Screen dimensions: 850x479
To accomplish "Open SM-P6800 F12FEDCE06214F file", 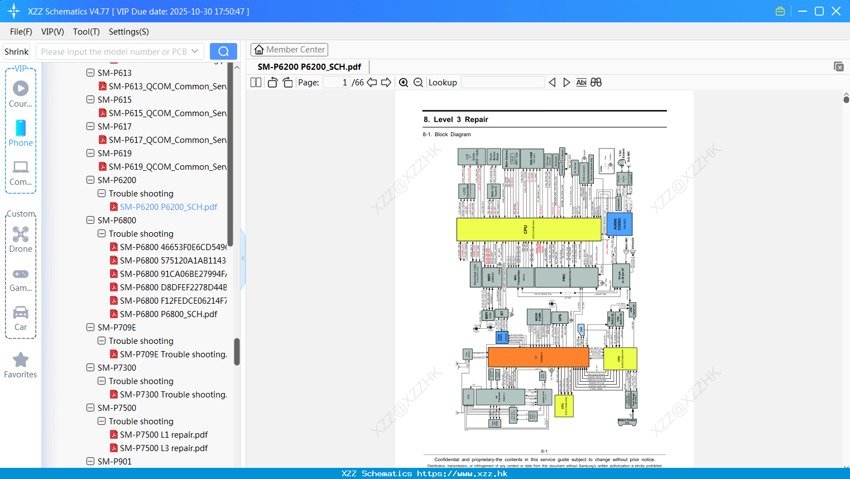I will [168, 300].
